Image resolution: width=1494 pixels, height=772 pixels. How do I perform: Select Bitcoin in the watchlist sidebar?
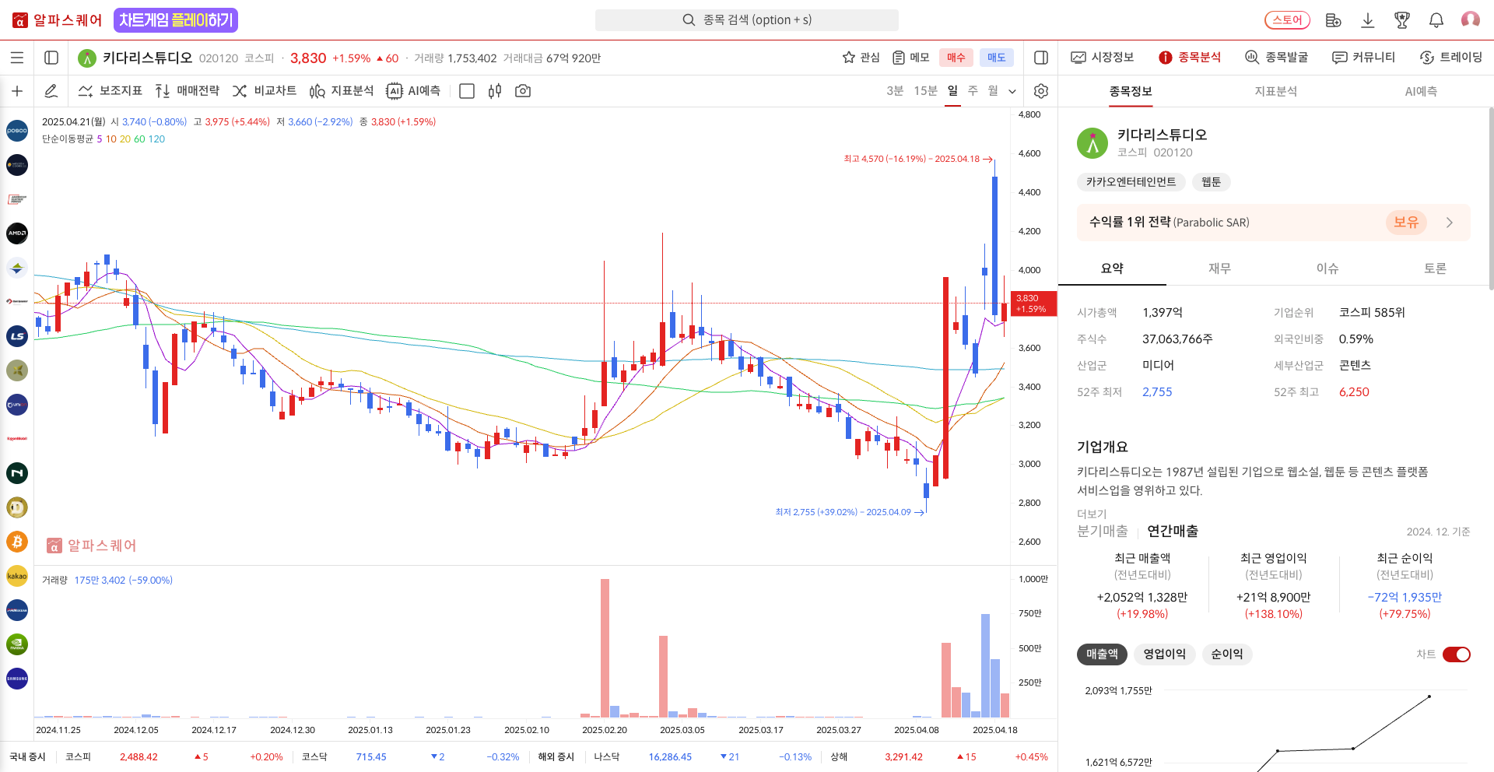click(17, 542)
